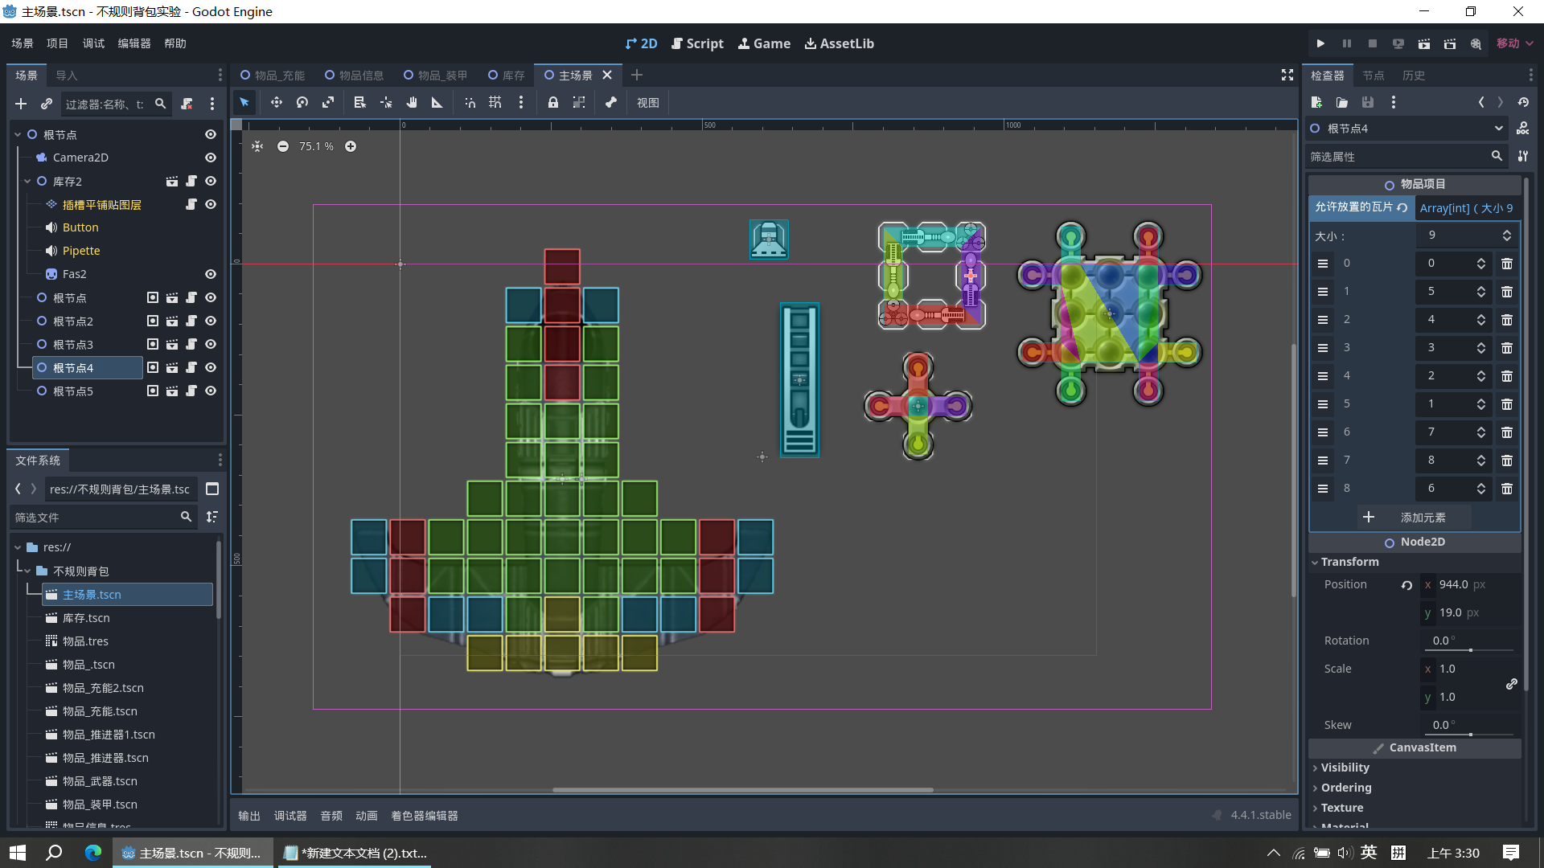Select the Ruler measurement tool

click(x=437, y=102)
